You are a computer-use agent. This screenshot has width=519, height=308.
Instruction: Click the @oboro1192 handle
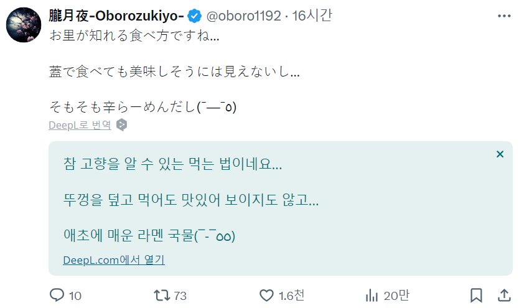[x=243, y=16]
